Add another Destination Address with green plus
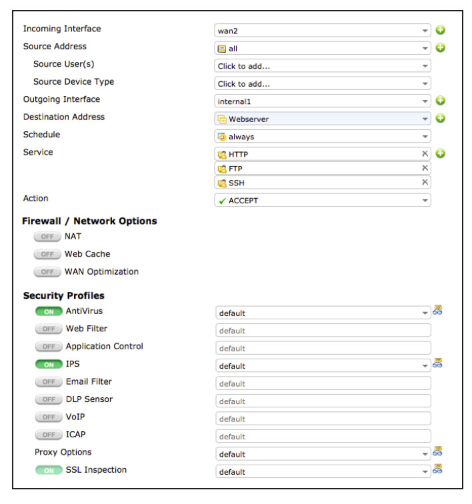 click(440, 118)
